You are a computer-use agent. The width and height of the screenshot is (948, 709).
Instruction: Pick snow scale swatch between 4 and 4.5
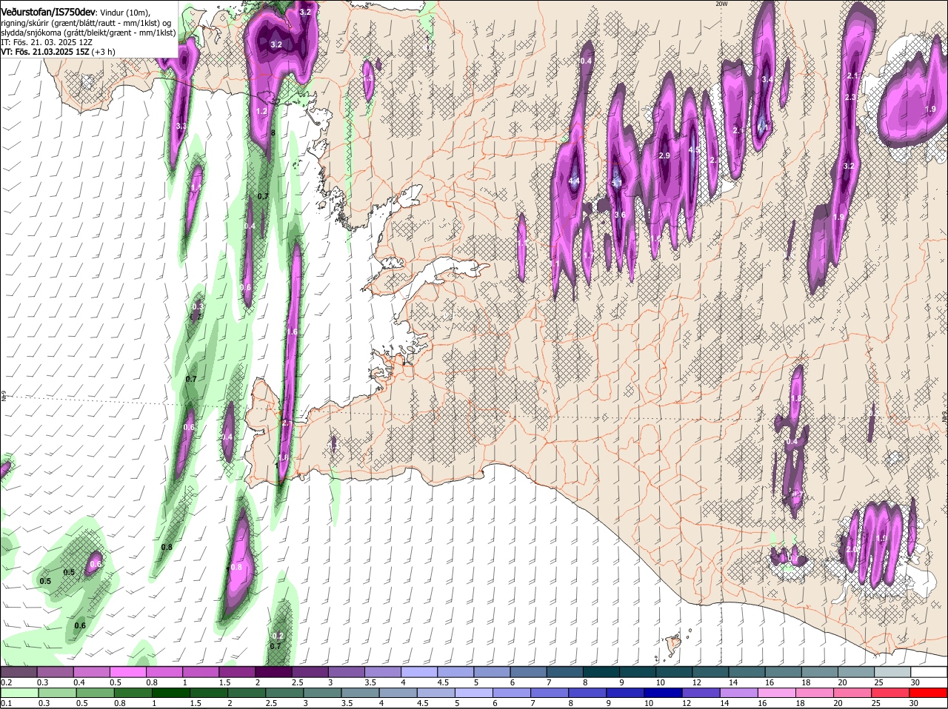point(419,672)
